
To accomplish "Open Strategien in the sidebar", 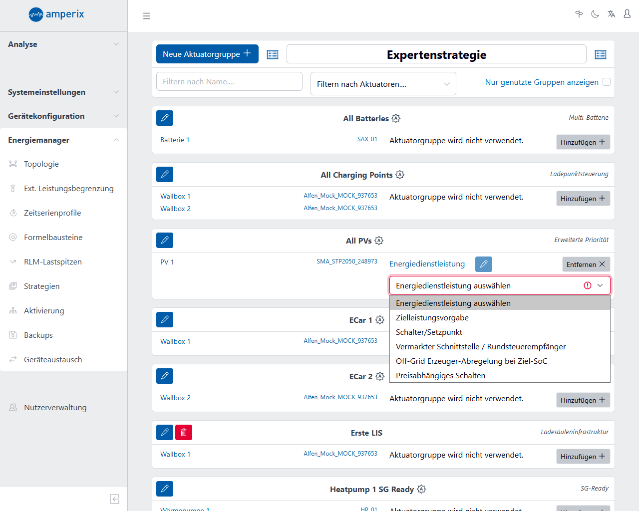I will tap(42, 286).
